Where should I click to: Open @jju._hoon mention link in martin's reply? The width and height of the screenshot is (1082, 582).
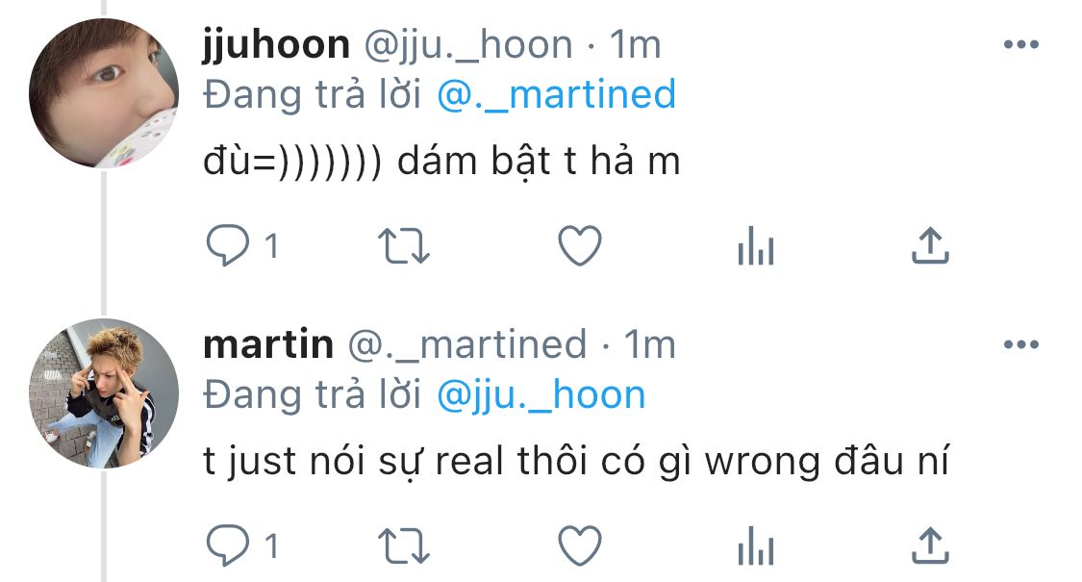pos(541,395)
